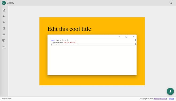Click the minimize icon in code window

coord(119,37)
